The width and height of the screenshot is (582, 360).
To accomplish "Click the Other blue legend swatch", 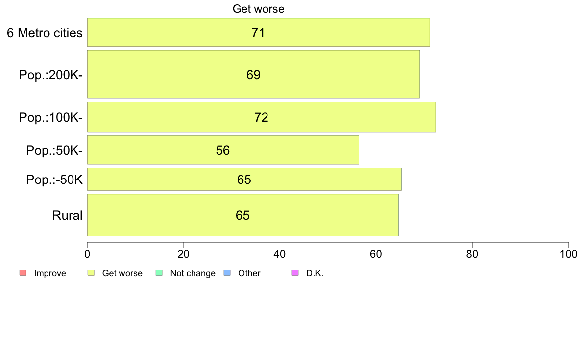I will 227,273.
